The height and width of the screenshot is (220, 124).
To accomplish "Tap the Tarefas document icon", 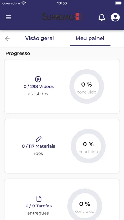I will pos(39,199).
